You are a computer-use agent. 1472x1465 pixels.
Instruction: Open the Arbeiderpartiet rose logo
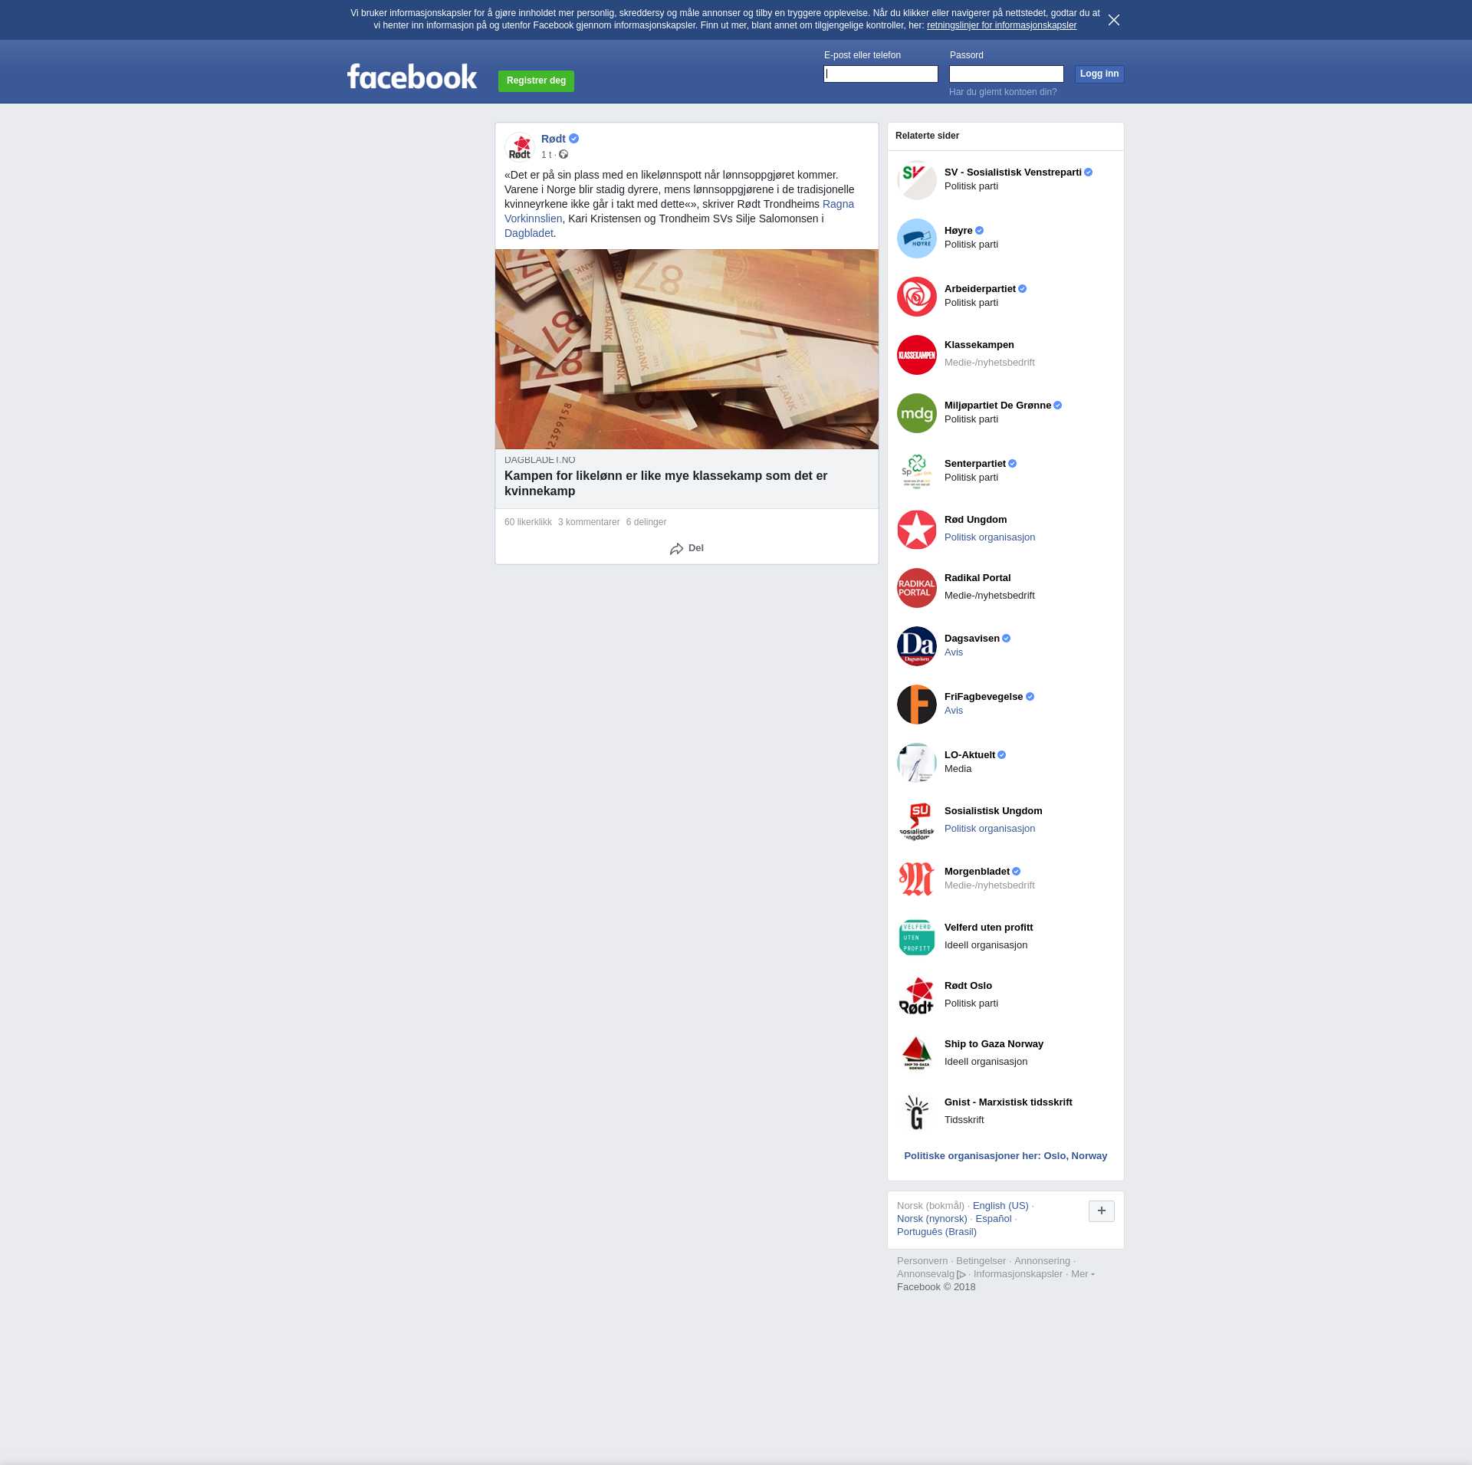click(917, 297)
